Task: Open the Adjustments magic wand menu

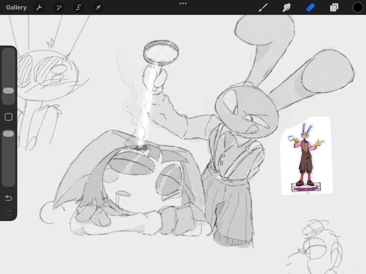Action: 59,7
